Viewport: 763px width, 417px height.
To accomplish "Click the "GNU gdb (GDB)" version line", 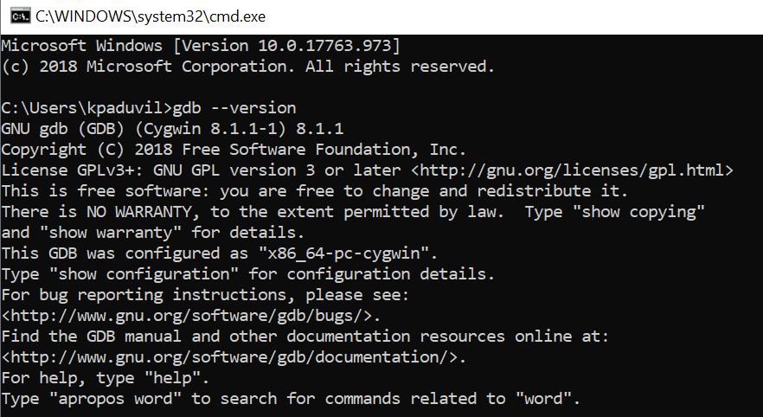I will (173, 129).
